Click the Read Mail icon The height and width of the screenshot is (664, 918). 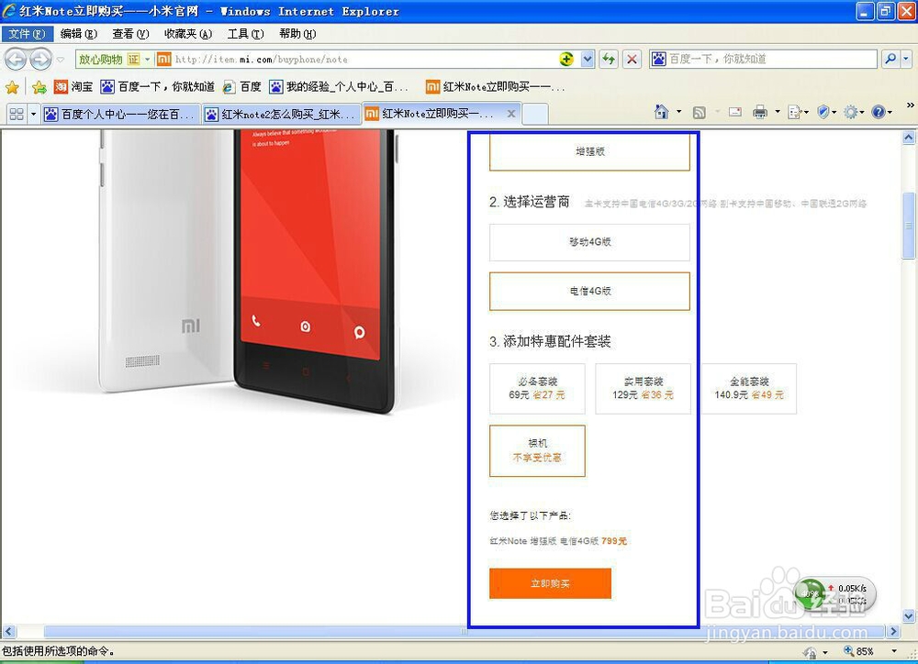coord(735,112)
